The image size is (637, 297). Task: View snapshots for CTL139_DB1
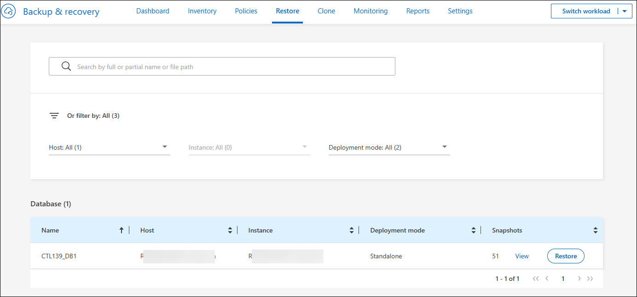pos(521,256)
